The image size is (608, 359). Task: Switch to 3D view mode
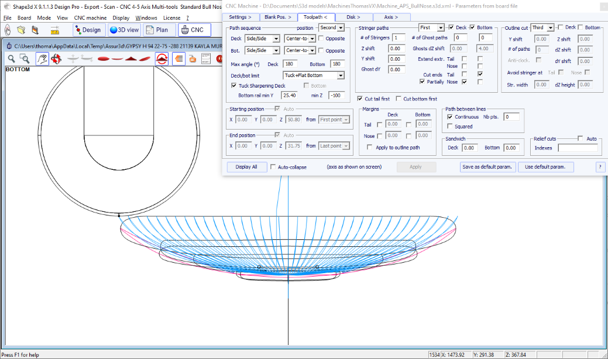coord(123,30)
